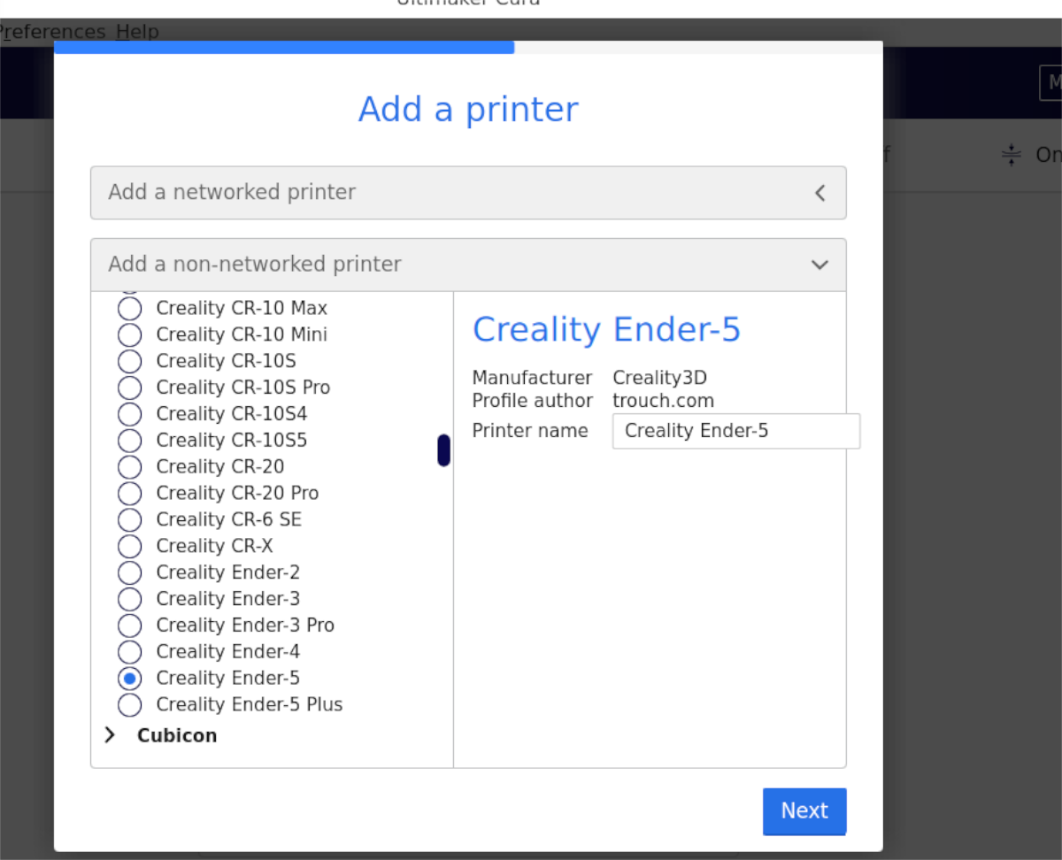Image resolution: width=1062 pixels, height=860 pixels.
Task: Click the Printer name text field
Action: pos(735,432)
